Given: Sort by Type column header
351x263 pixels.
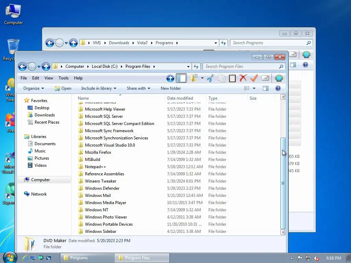Looking at the screenshot, I should [x=227, y=98].
